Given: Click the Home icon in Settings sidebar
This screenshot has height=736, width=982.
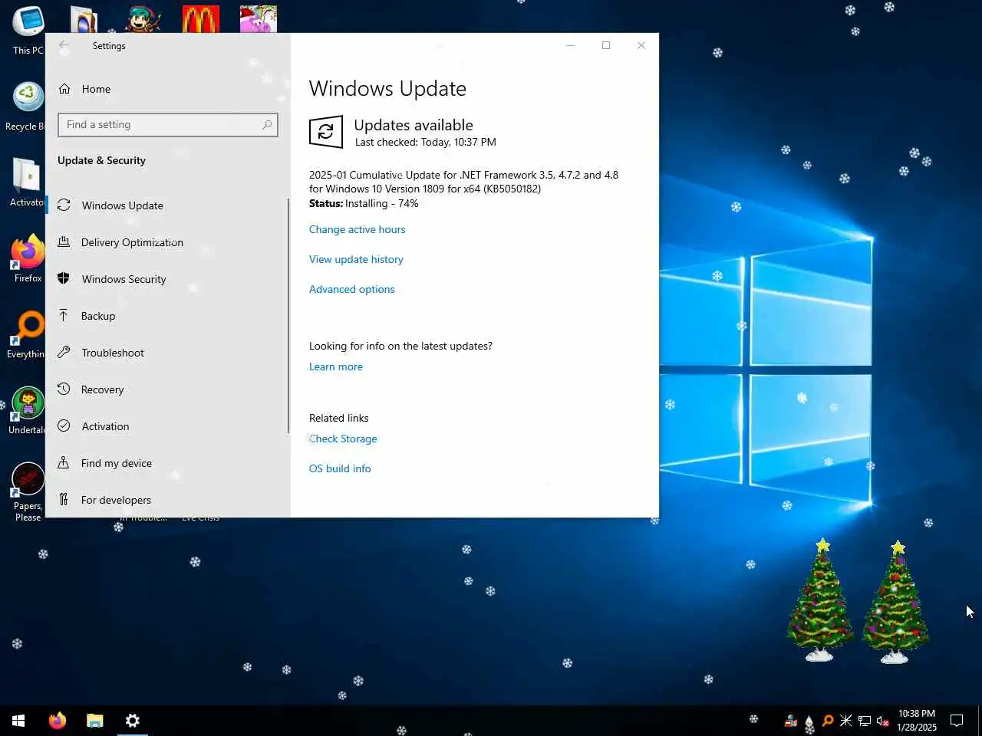Looking at the screenshot, I should 64,89.
